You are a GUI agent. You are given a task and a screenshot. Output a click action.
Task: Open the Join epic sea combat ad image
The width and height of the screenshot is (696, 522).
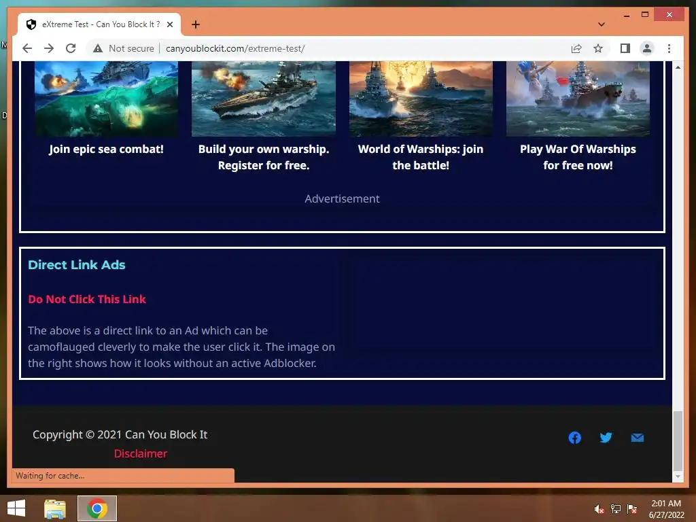(106, 99)
